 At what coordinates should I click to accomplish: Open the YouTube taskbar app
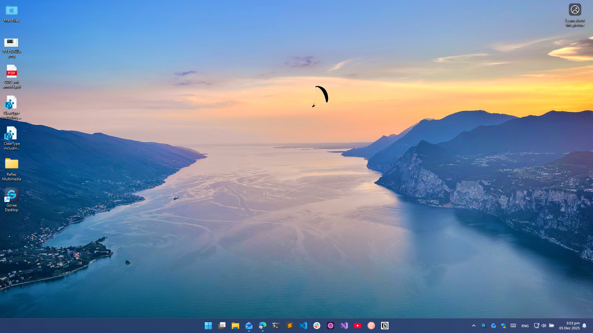[x=358, y=326]
